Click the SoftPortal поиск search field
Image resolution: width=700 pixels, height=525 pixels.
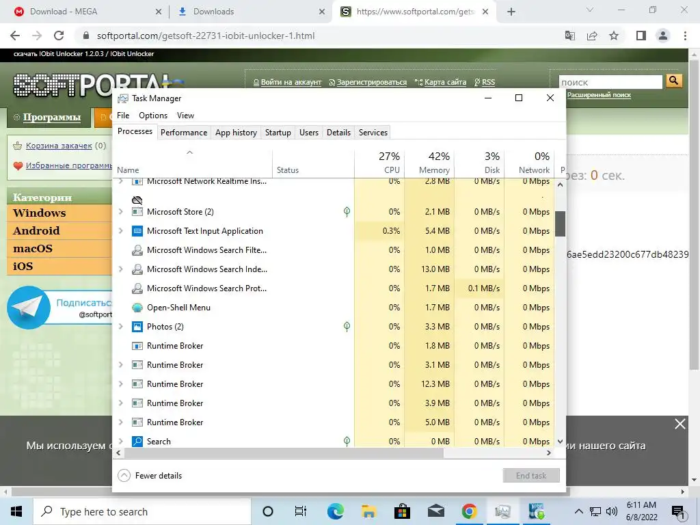[x=610, y=82]
